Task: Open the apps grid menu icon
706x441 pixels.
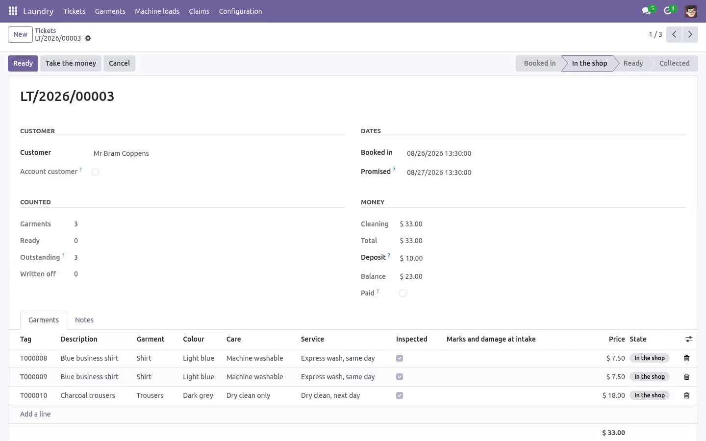Action: coord(13,11)
